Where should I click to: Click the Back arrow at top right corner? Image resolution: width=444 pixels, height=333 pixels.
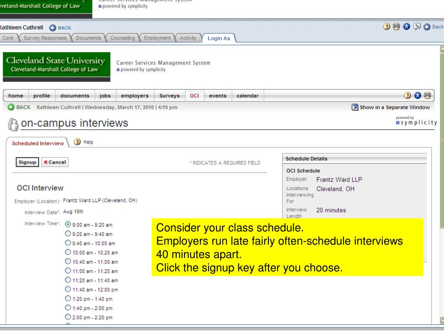427,27
